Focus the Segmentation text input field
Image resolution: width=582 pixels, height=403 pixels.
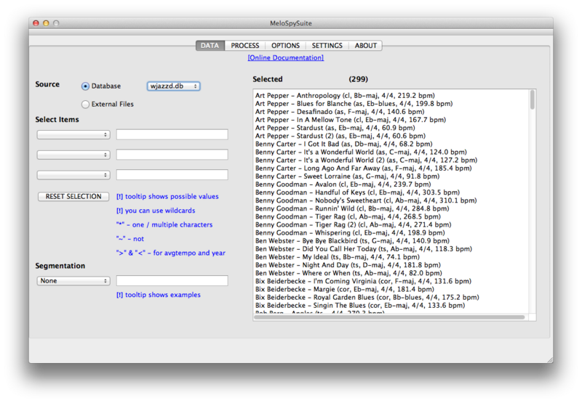[x=172, y=281]
